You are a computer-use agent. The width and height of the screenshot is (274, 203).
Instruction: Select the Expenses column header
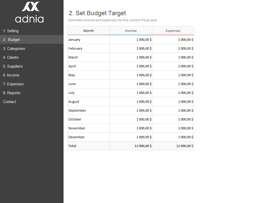[x=173, y=31]
